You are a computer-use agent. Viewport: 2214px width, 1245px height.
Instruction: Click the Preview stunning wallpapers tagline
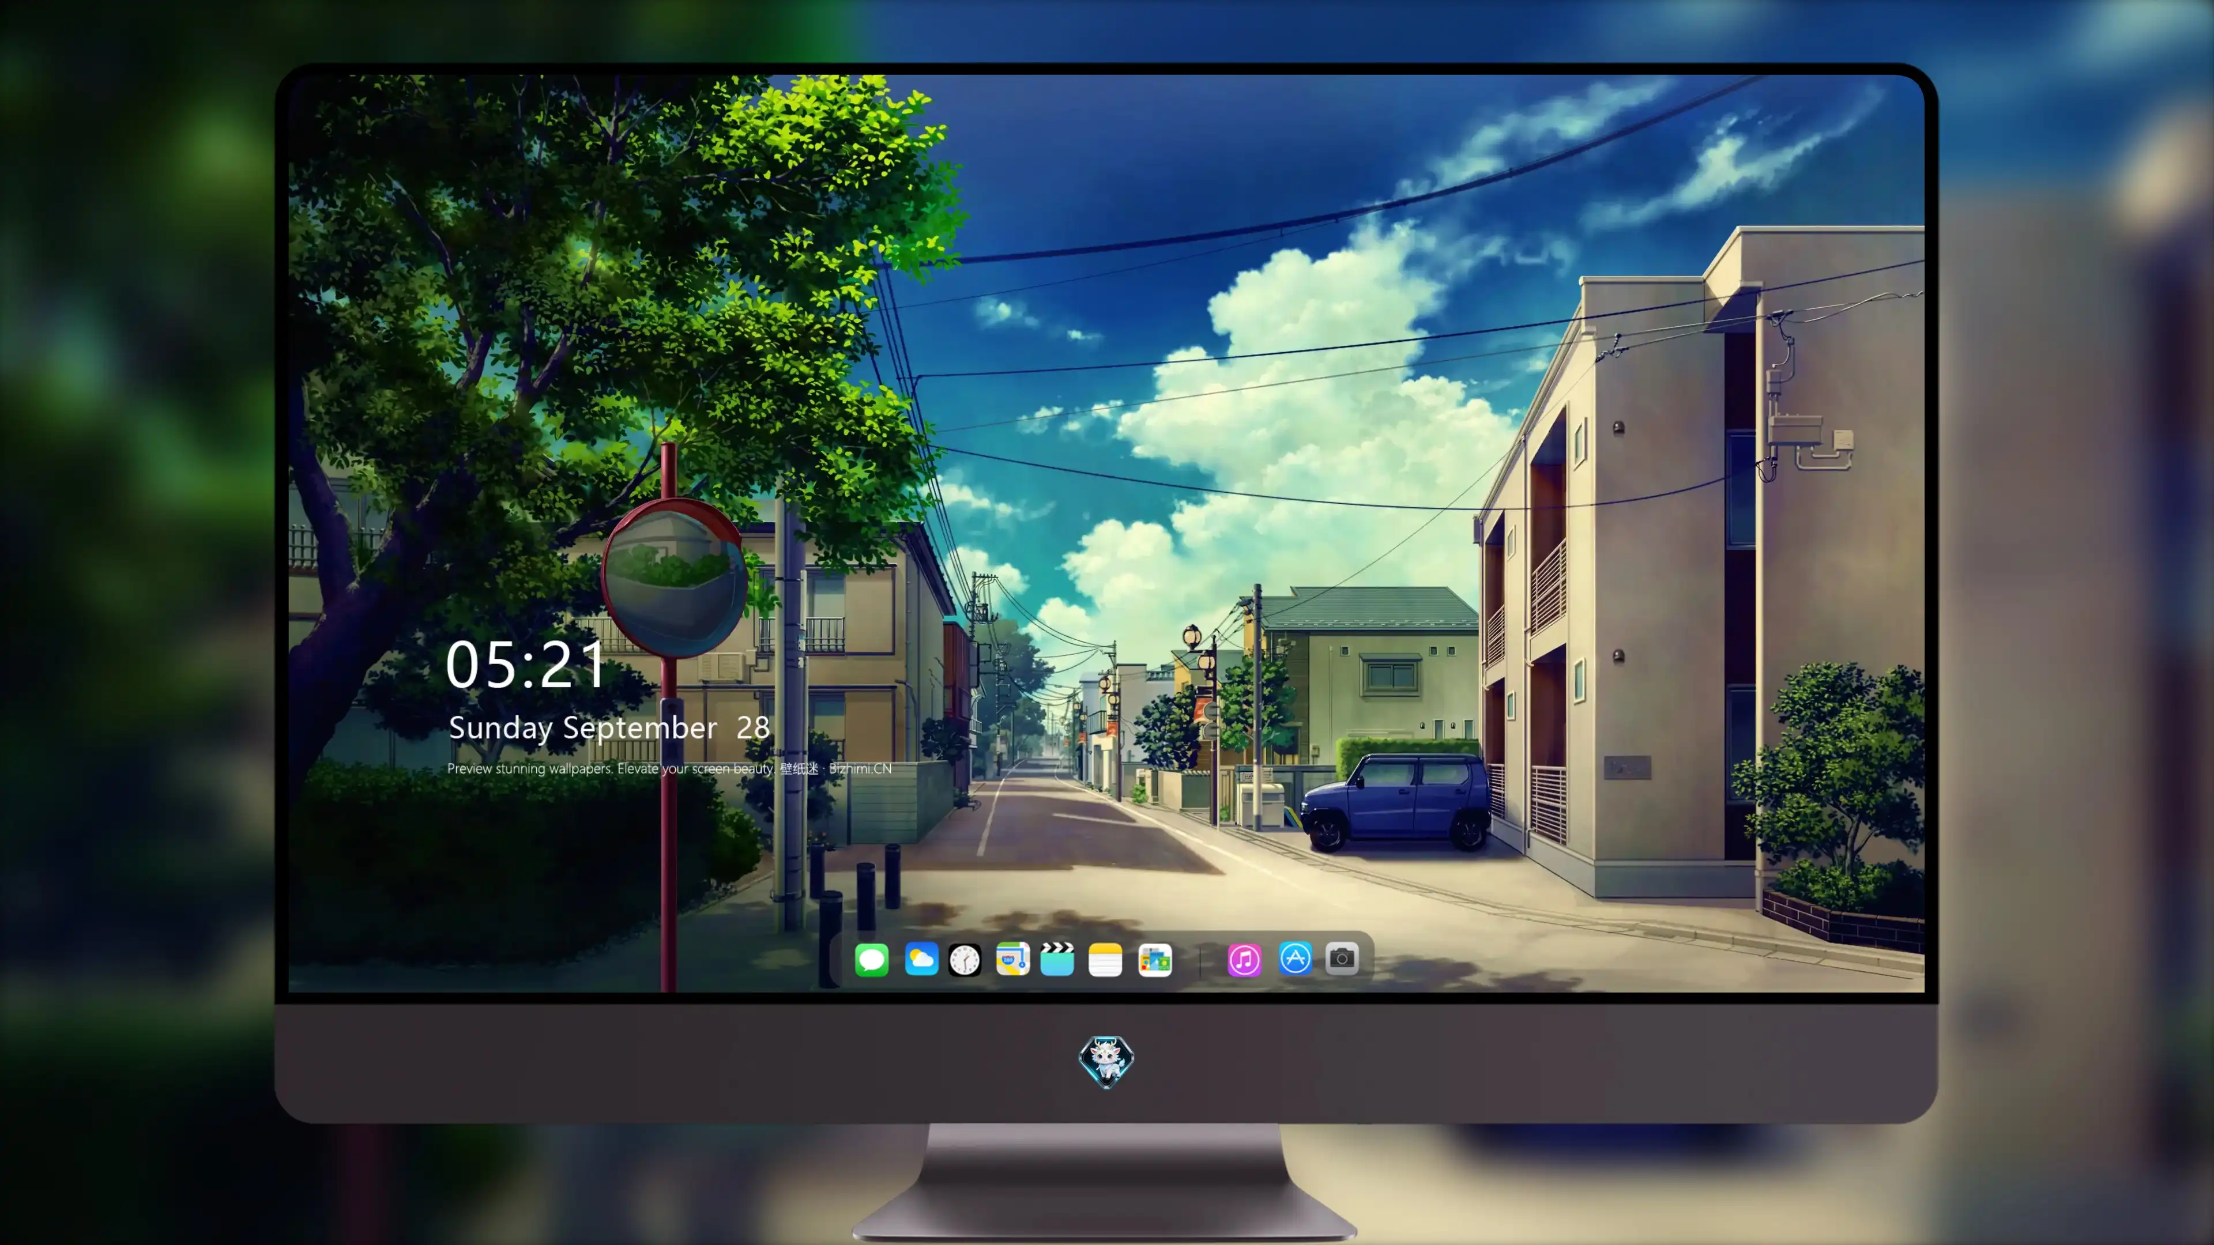click(669, 768)
